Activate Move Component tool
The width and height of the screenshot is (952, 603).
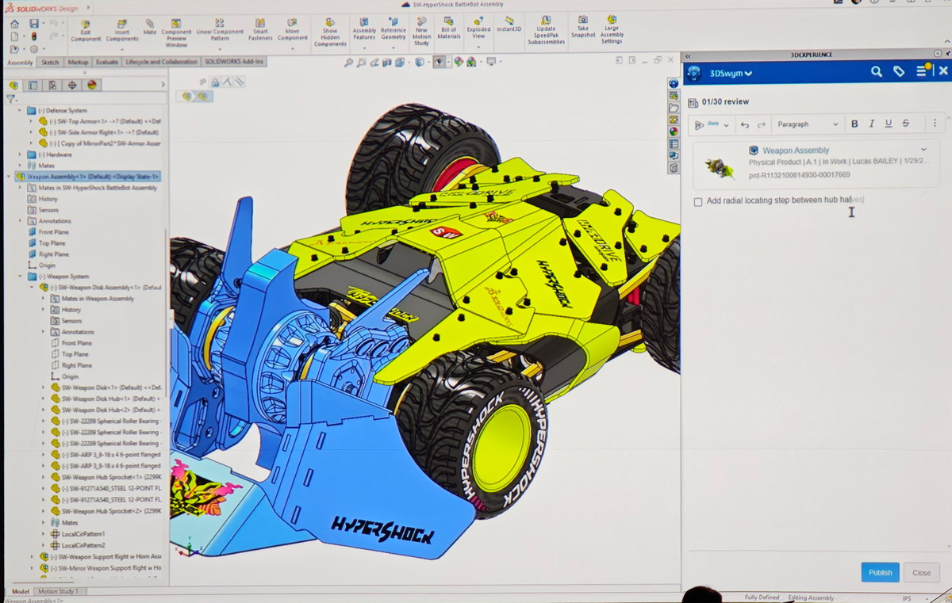pos(292,31)
